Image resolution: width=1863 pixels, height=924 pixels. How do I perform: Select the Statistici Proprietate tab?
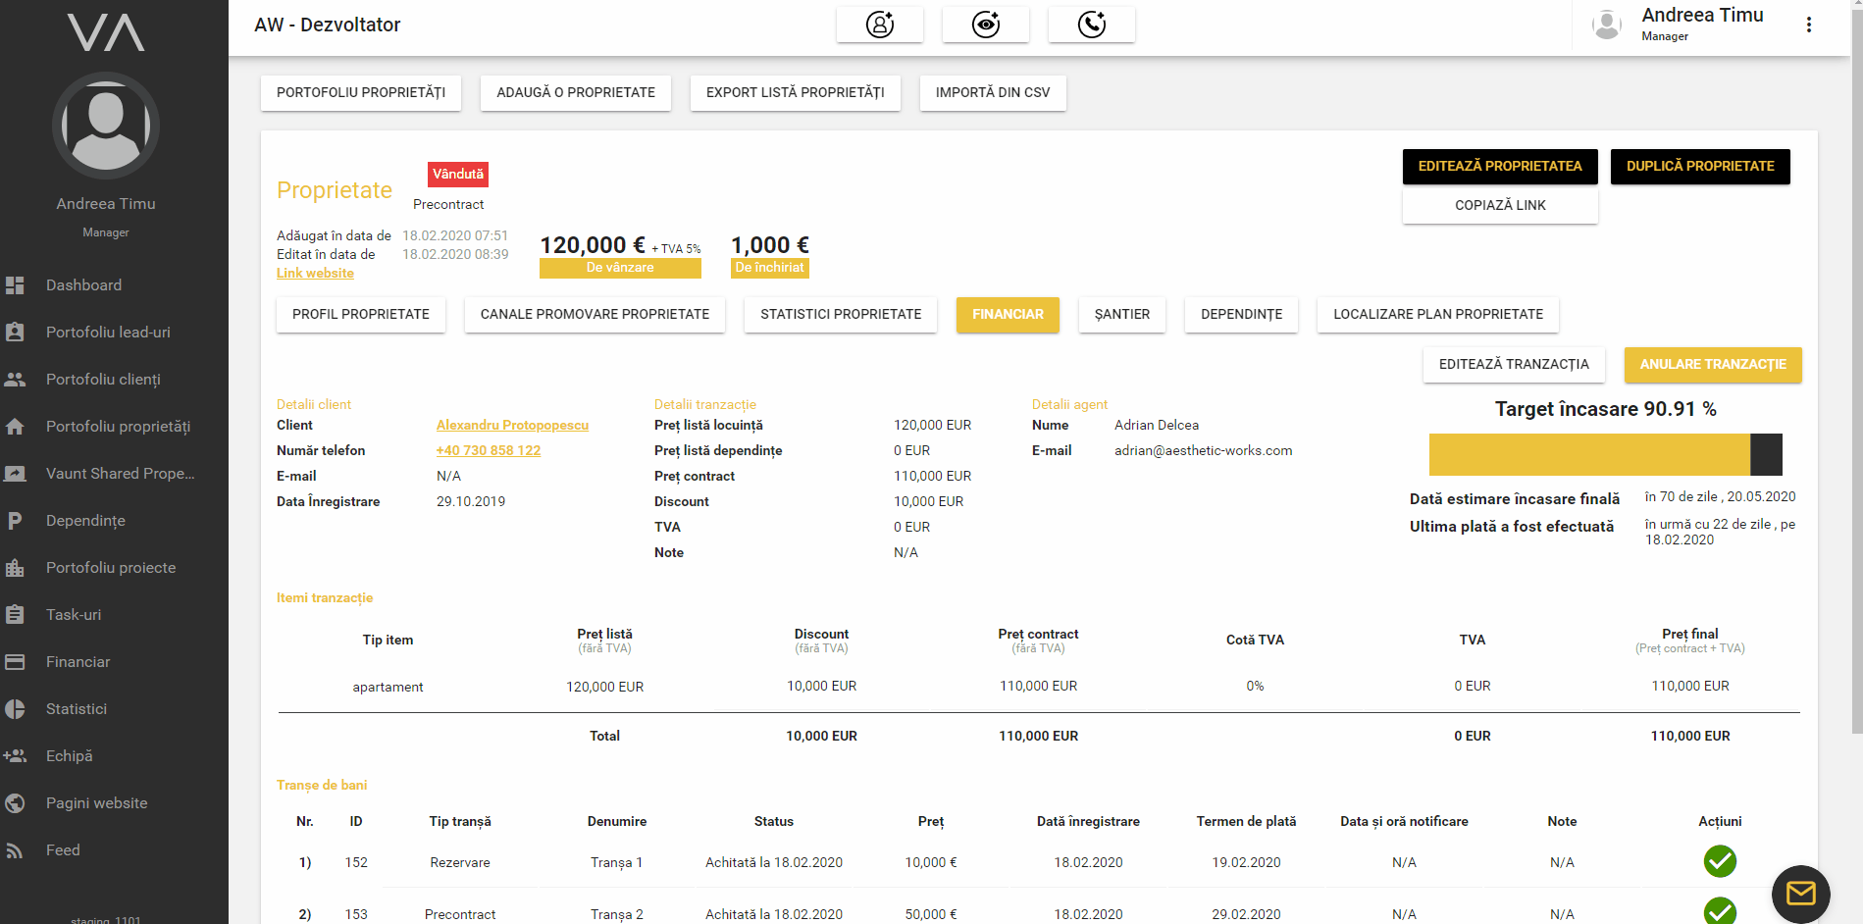point(841,315)
